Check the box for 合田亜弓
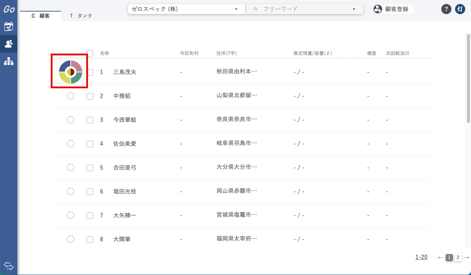This screenshot has height=275, width=471. click(x=90, y=168)
